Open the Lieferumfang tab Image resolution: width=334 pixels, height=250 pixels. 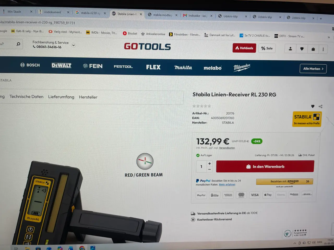[61, 97]
